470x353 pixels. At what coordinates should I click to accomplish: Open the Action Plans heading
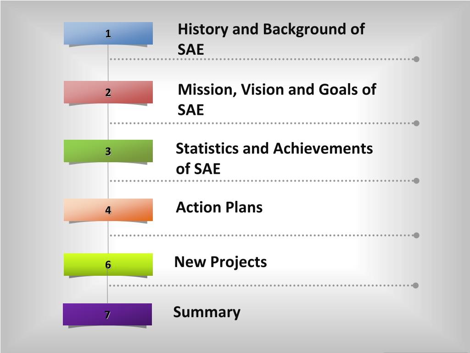pyautogui.click(x=219, y=207)
